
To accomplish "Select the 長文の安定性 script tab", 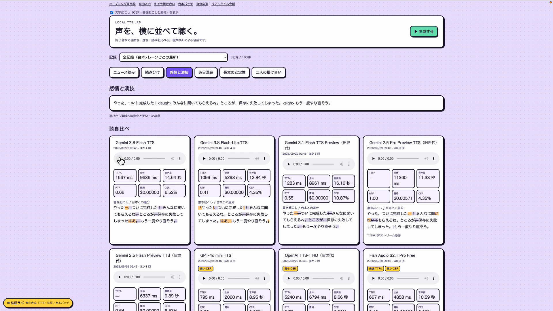I will coord(234,73).
